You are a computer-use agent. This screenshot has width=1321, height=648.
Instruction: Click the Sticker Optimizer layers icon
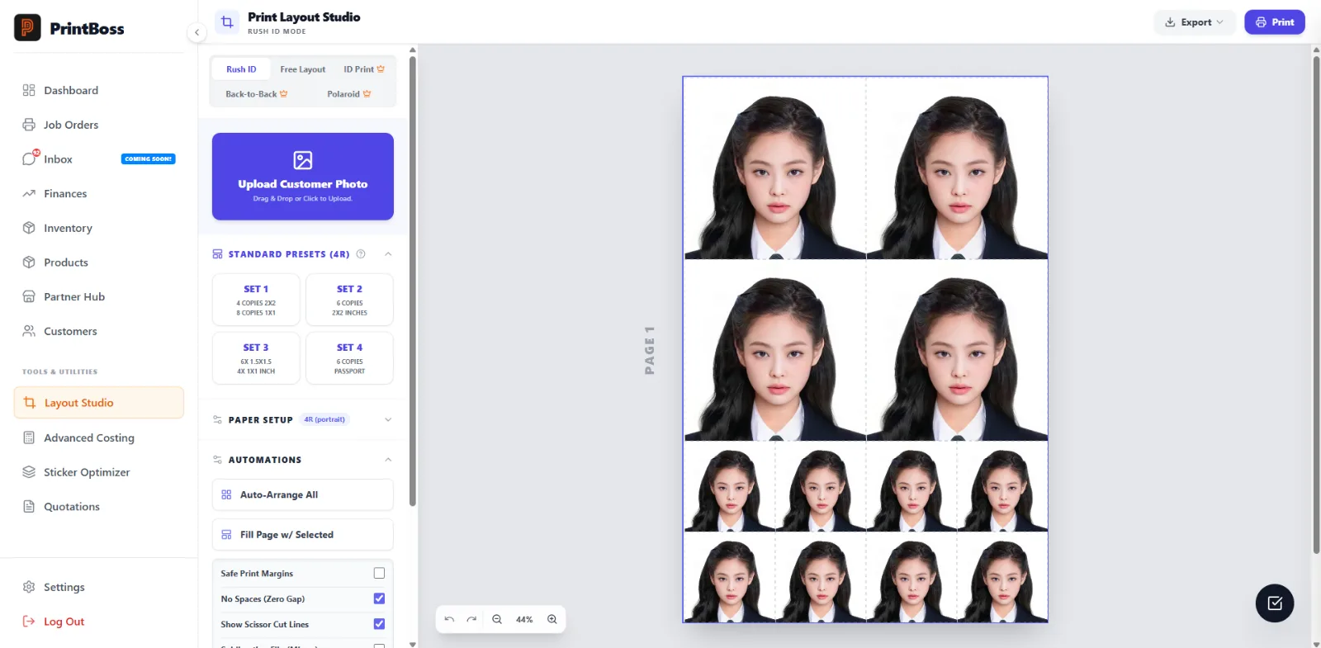coord(29,472)
